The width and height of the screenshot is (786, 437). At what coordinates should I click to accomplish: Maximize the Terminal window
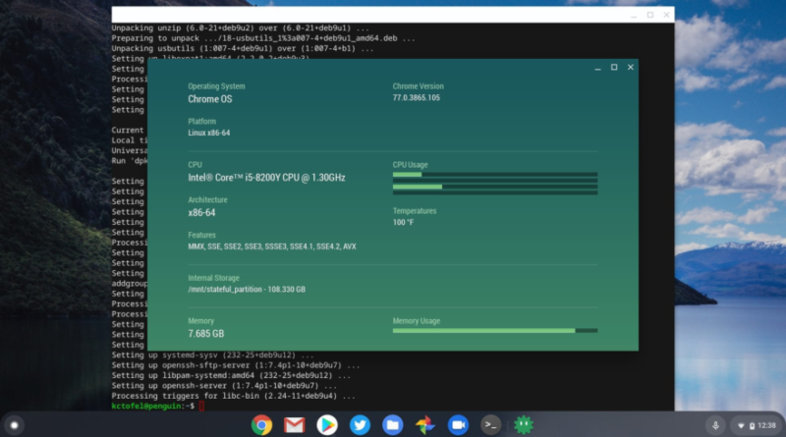coord(650,15)
